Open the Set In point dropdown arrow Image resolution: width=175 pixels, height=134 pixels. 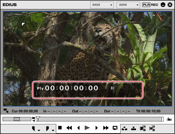coord(39,130)
